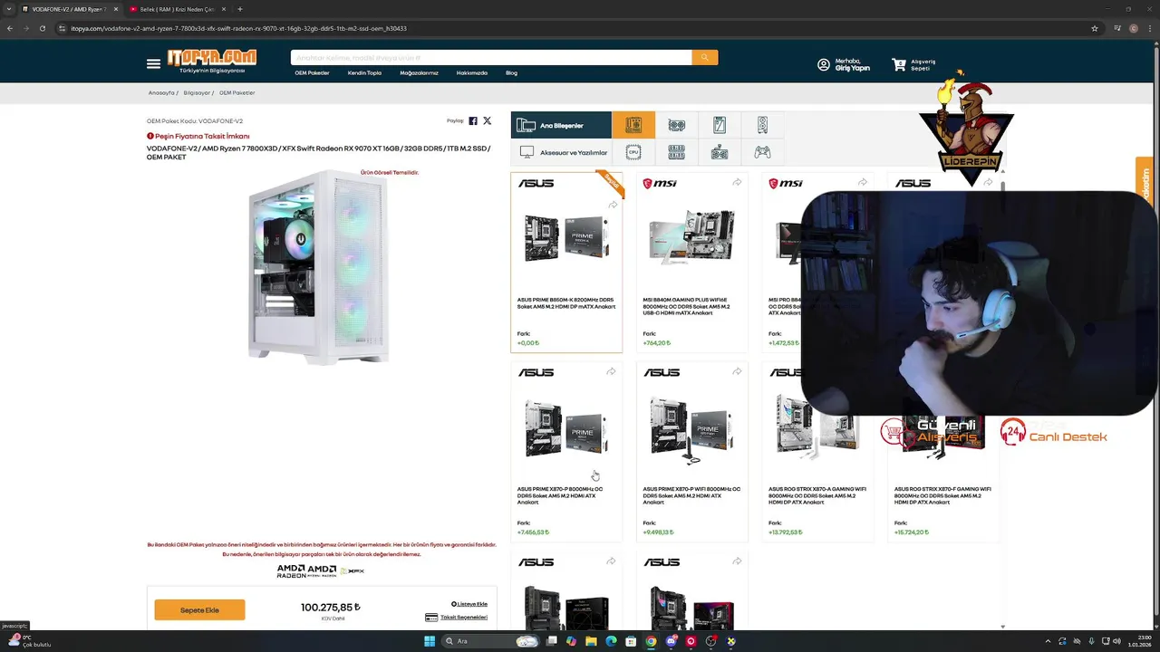
Task: Select the PC case component icon
Action: coord(762,125)
